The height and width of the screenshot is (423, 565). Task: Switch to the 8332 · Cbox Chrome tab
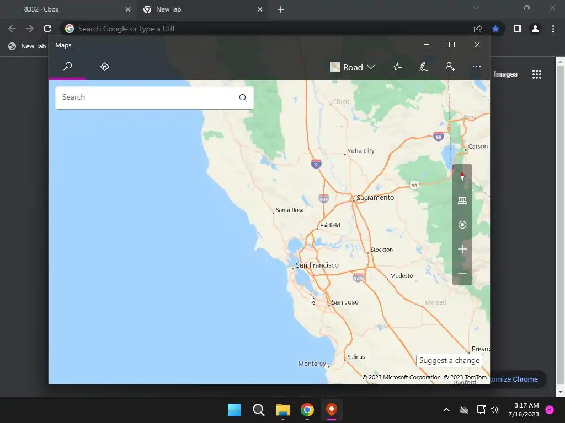pos(68,9)
